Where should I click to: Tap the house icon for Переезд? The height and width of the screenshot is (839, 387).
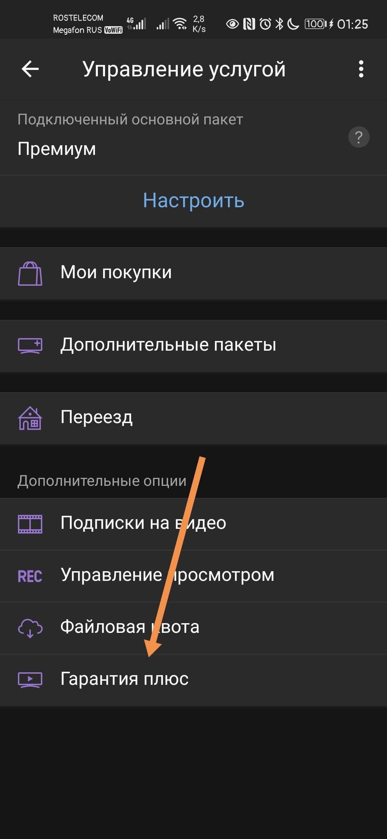[x=30, y=418]
